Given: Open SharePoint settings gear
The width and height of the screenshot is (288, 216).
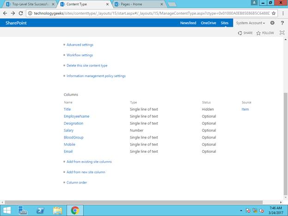Looking at the screenshot, I should 272,23.
